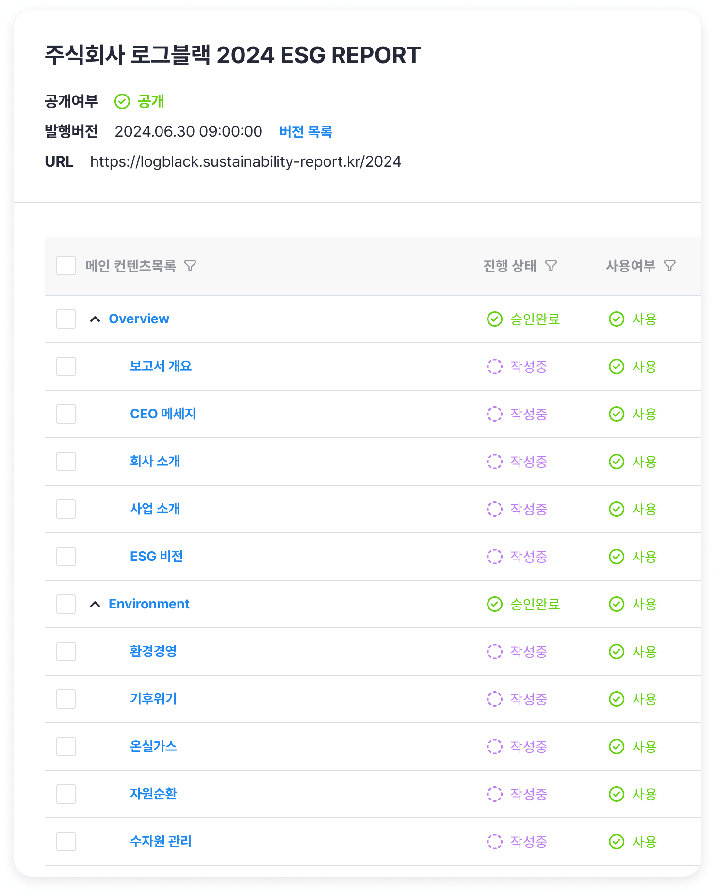
Task: Click 작성중 dashed circle in 자원순환 row
Action: pos(495,794)
